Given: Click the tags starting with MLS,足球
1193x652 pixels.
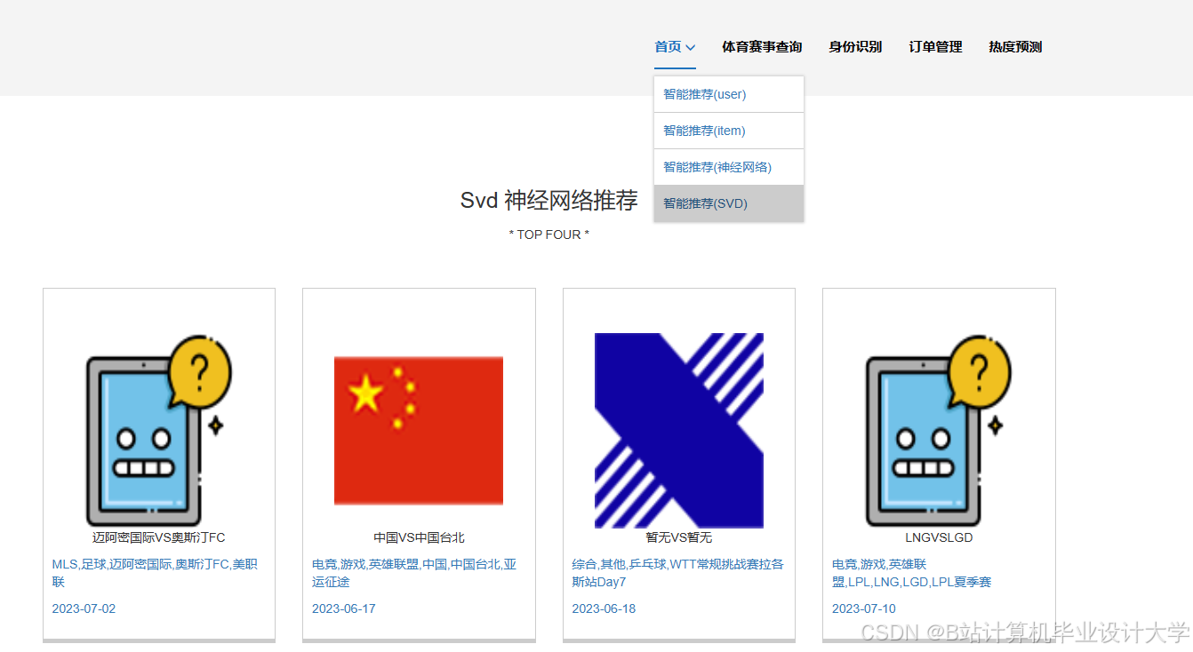Looking at the screenshot, I should (155, 573).
